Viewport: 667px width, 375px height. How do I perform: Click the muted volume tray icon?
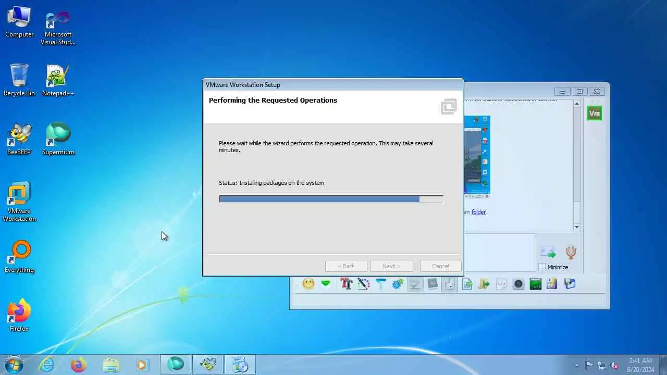click(614, 365)
